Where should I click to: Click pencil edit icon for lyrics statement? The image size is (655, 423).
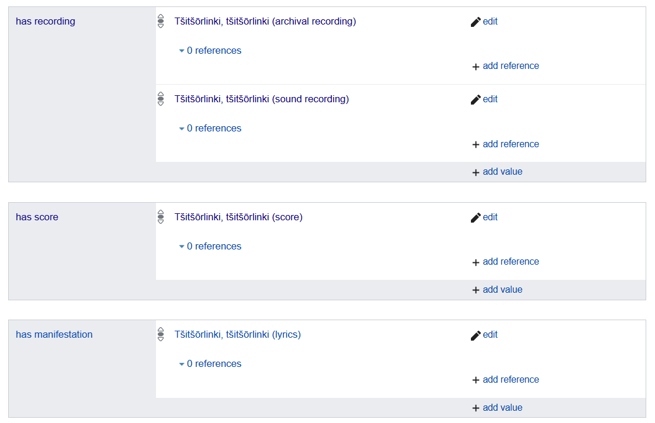tap(476, 335)
